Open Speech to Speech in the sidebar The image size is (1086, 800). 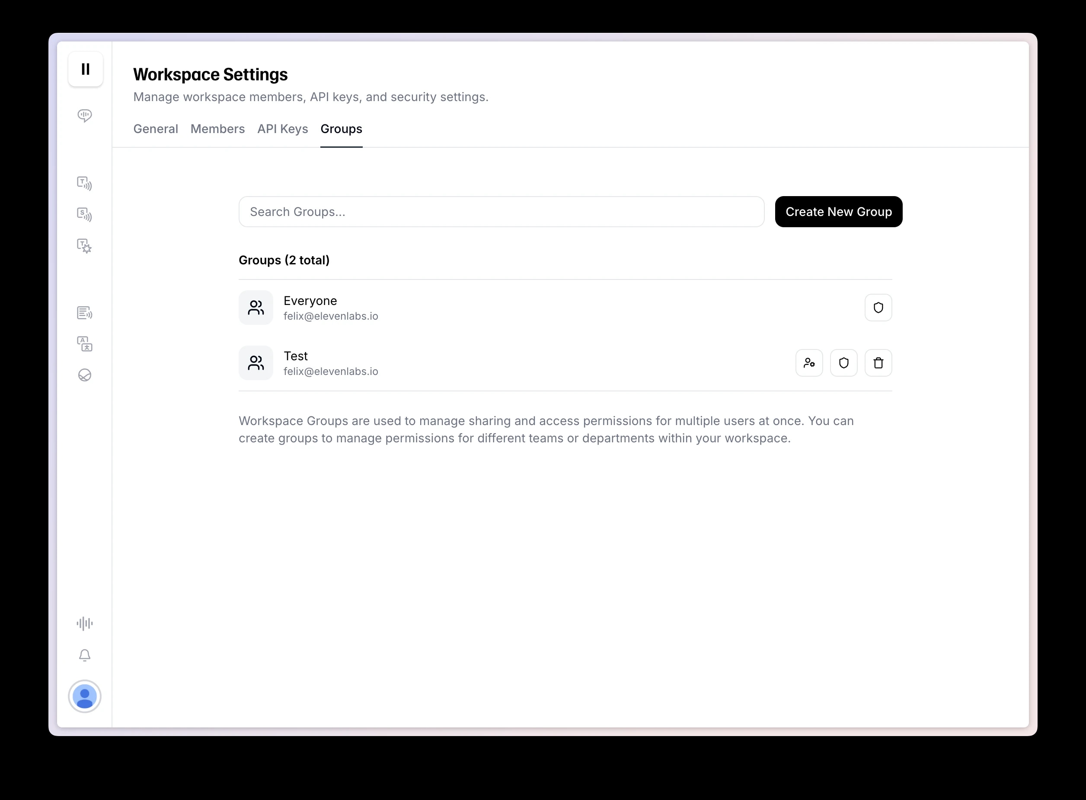click(85, 215)
